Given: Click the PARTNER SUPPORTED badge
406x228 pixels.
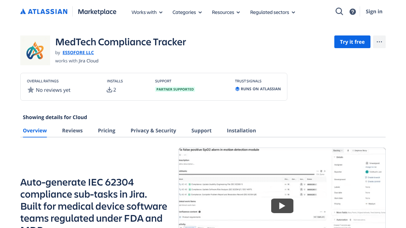Looking at the screenshot, I should click(x=175, y=89).
